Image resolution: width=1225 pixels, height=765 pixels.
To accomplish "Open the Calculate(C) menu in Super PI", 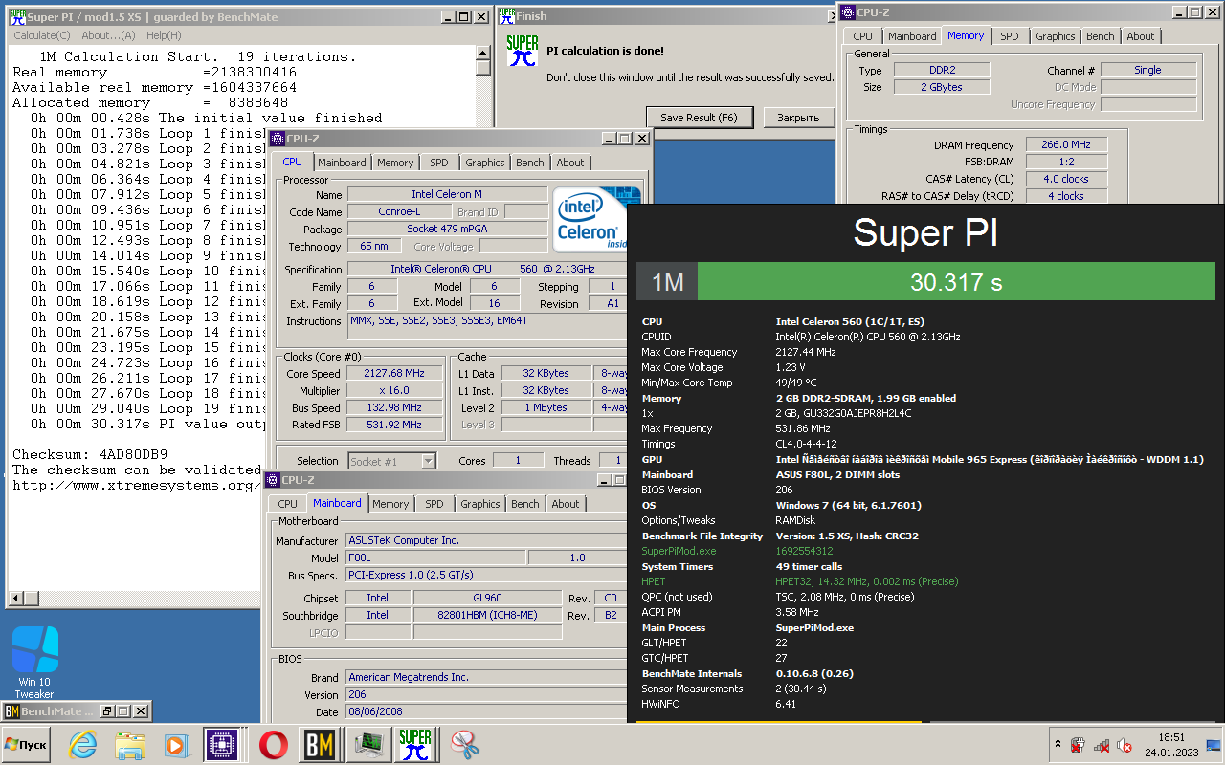I will (41, 35).
